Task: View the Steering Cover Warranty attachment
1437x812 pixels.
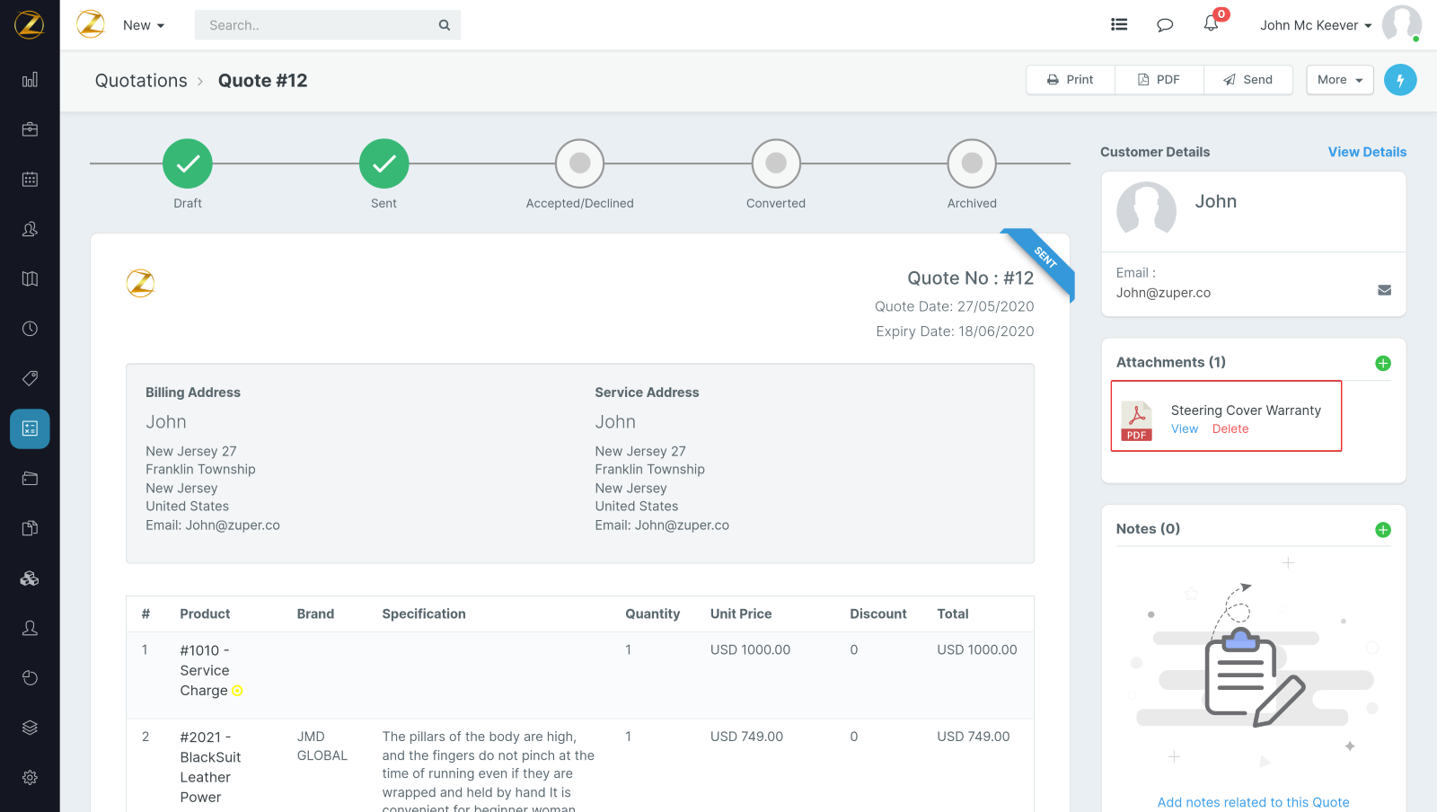Action: pyautogui.click(x=1184, y=429)
